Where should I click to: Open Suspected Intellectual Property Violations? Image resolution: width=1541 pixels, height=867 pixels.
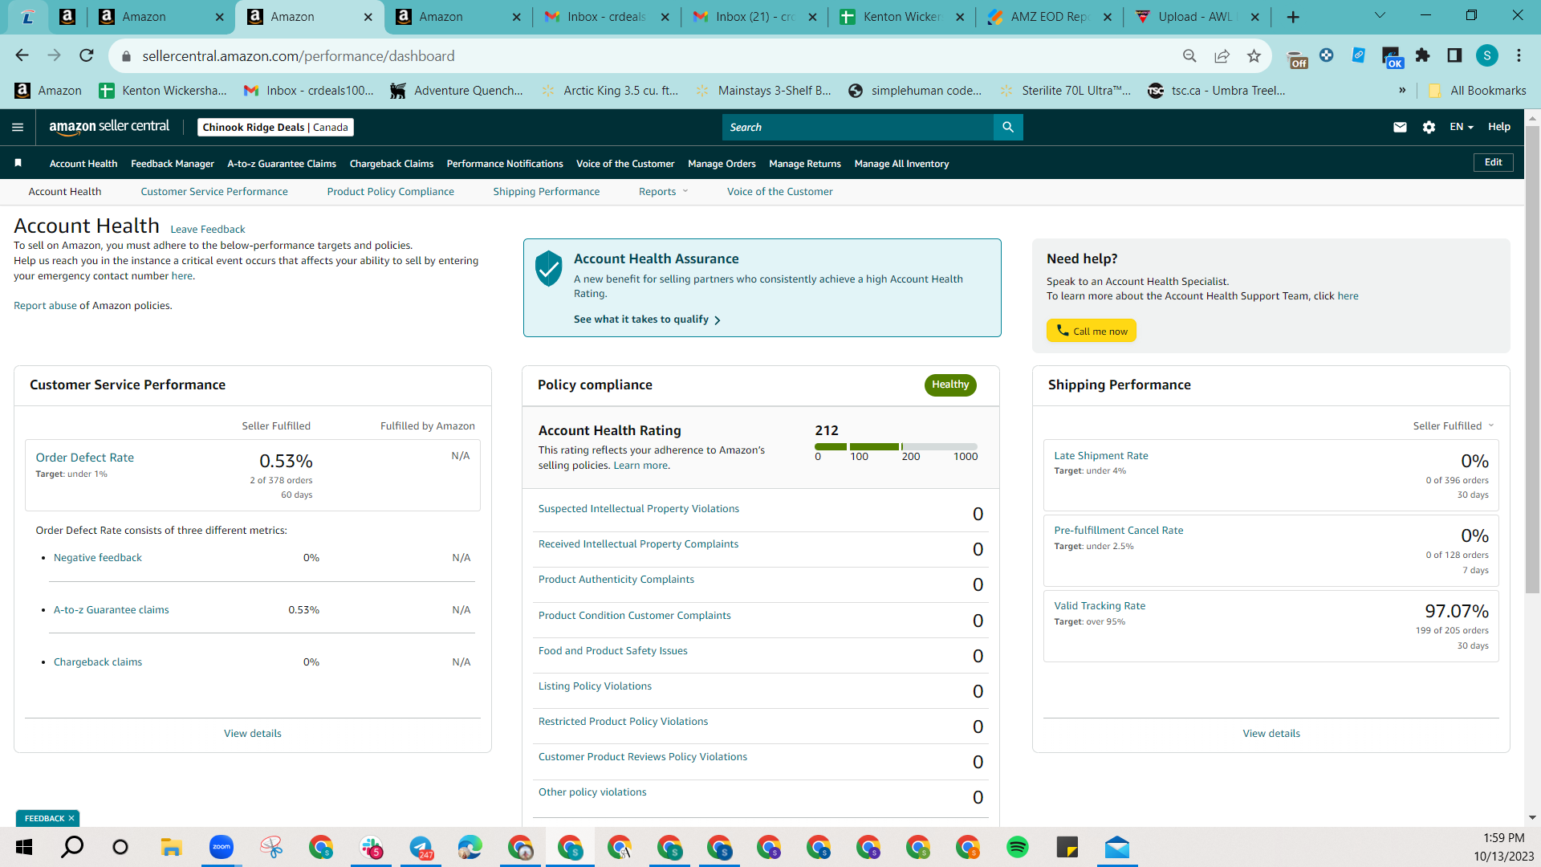[x=639, y=508]
